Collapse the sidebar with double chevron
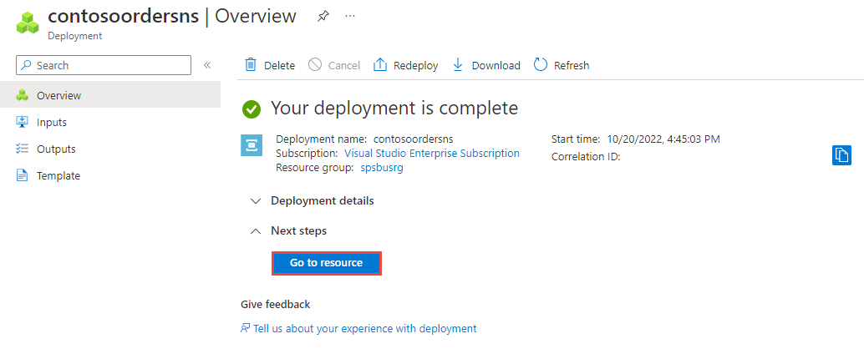 207,65
